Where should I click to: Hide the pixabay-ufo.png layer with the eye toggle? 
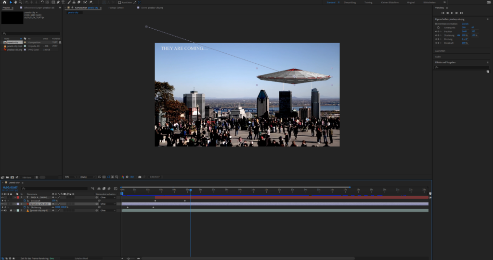2,204
